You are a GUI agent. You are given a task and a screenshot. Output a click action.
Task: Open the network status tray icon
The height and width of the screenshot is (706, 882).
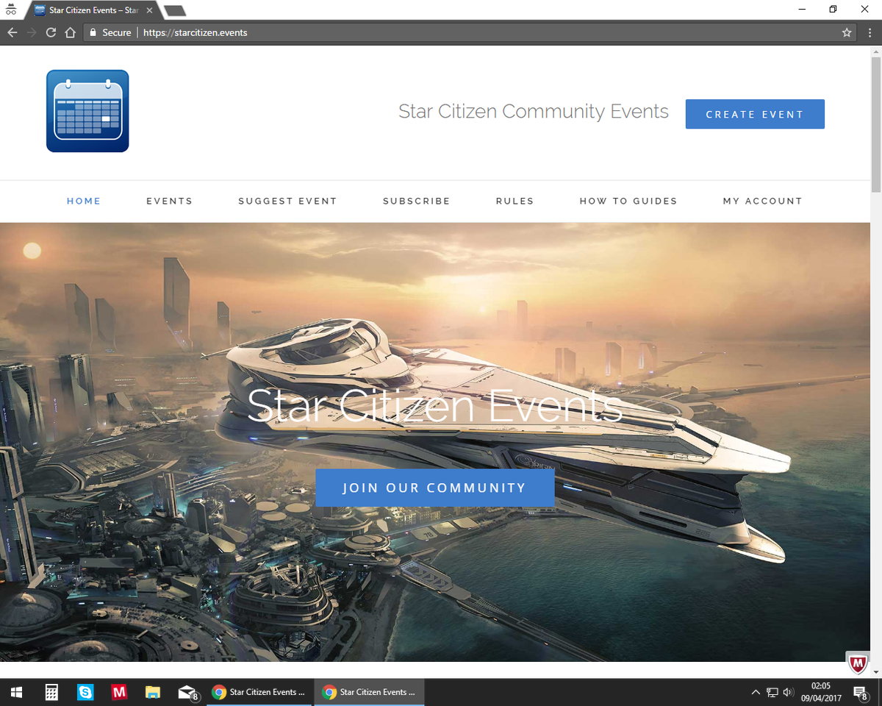pos(772,692)
